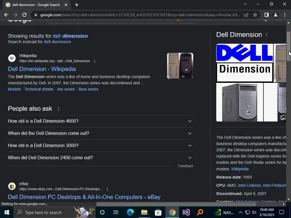Open Dell Dimension - Wikipedia result
Screen dimensions: 291x218
[42, 69]
